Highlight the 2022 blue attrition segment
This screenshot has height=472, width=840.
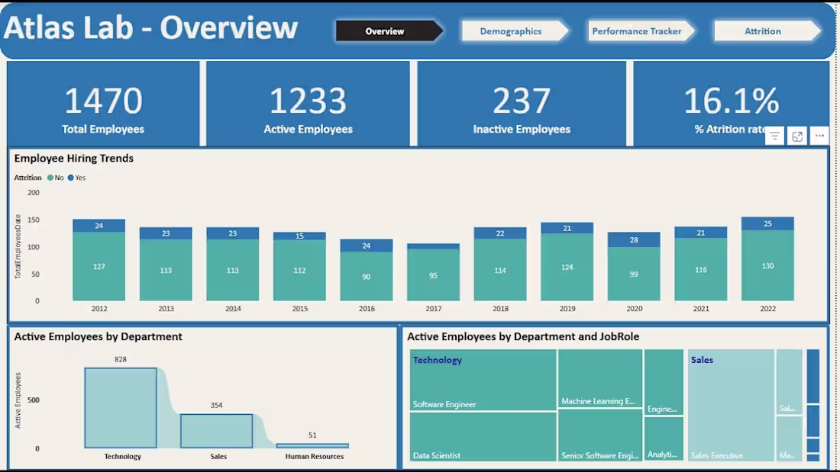click(x=767, y=223)
